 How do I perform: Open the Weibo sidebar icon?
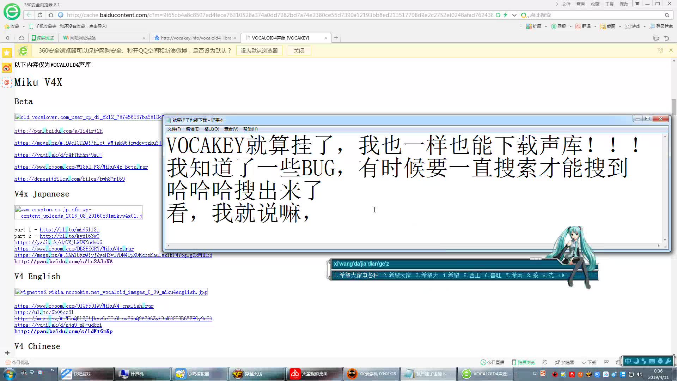7,68
